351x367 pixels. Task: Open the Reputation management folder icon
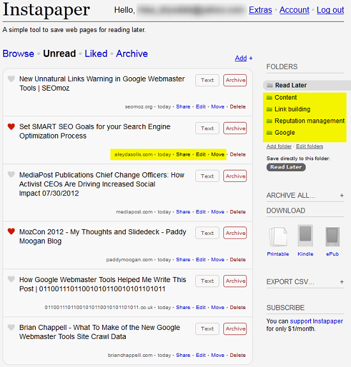[x=269, y=121]
